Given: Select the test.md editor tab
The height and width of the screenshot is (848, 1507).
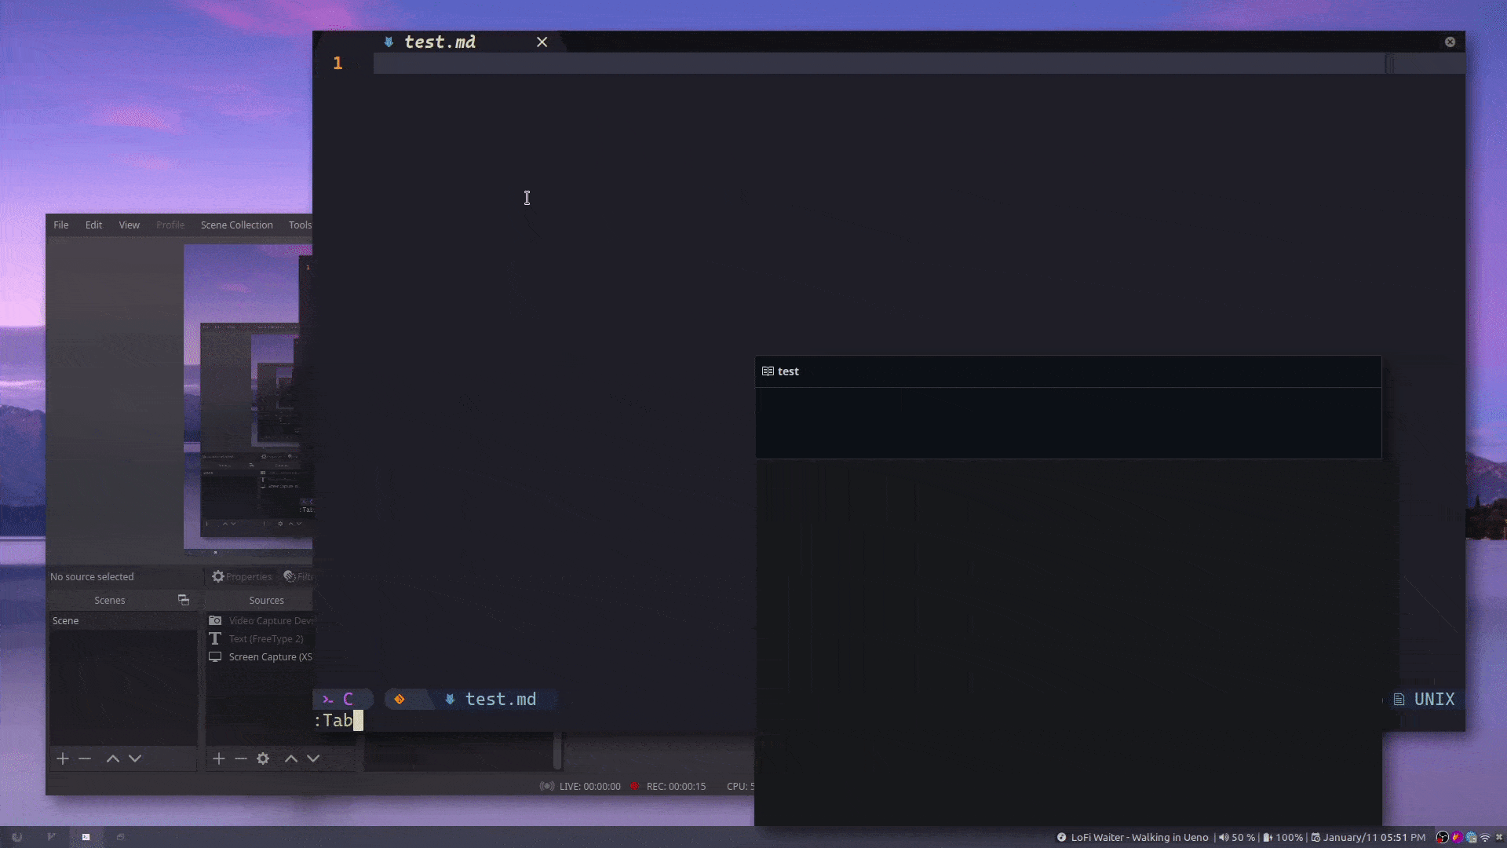Looking at the screenshot, I should point(440,42).
